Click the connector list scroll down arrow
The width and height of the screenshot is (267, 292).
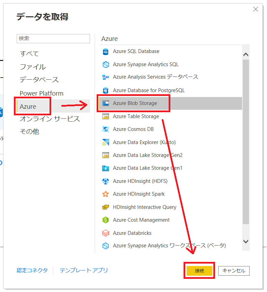pyautogui.click(x=246, y=241)
